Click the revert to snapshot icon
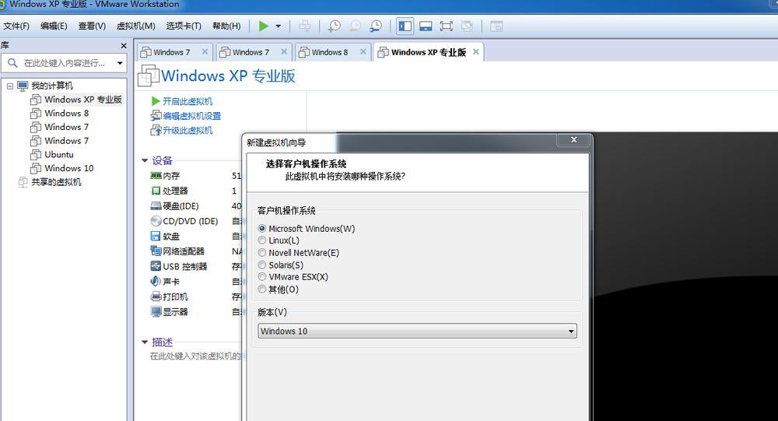This screenshot has width=778, height=421. tap(356, 26)
